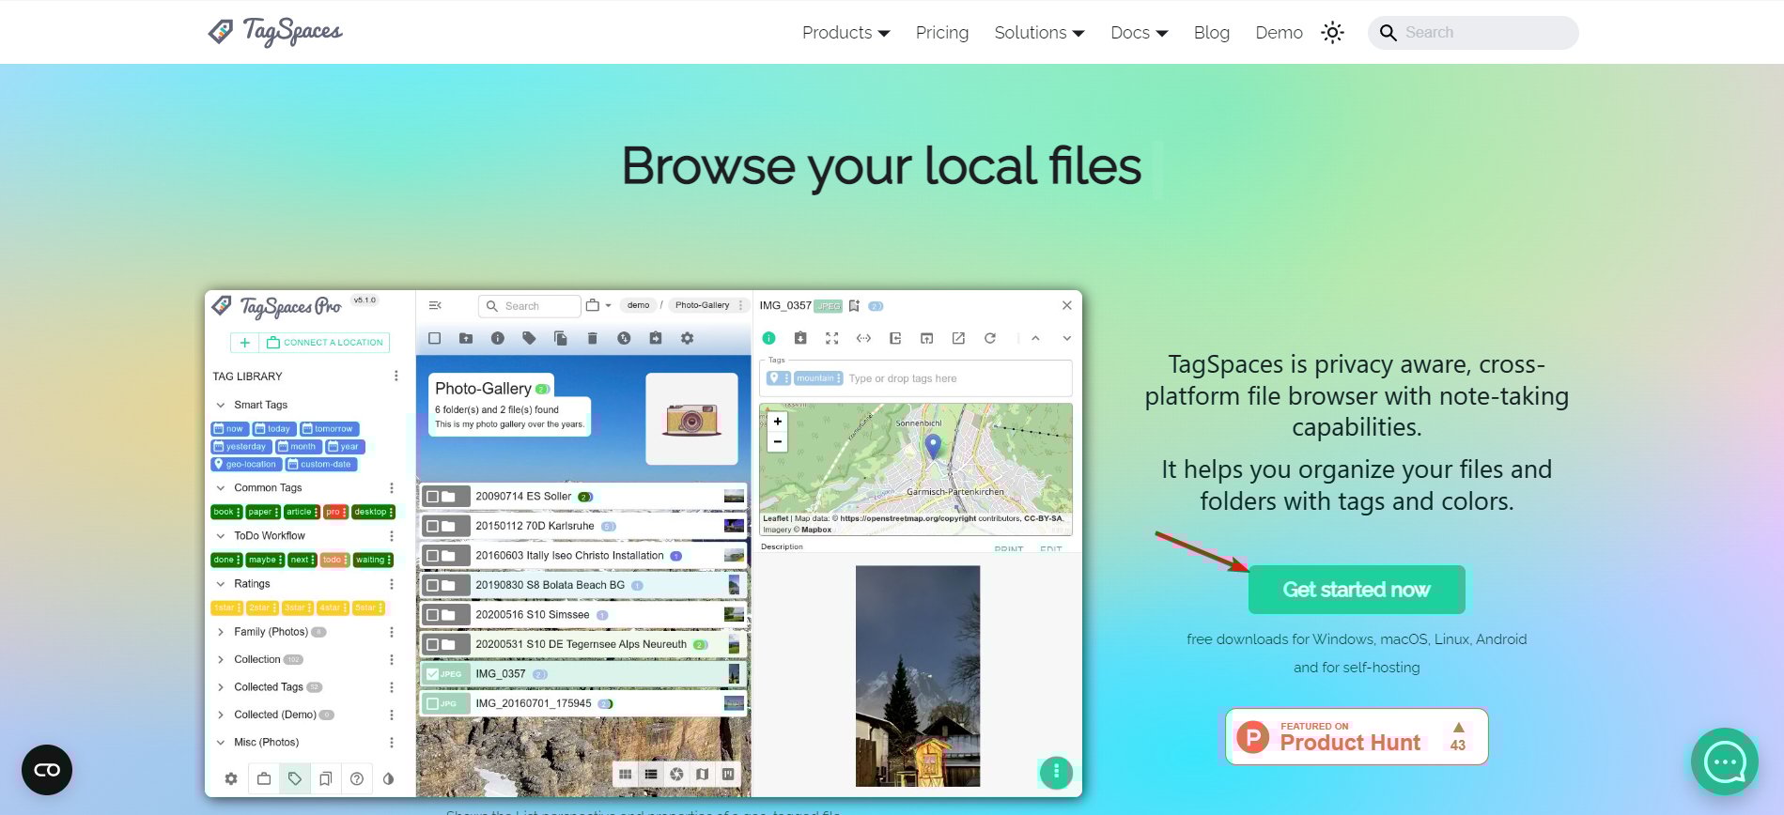Zoom in on the map with plus

coord(777,422)
